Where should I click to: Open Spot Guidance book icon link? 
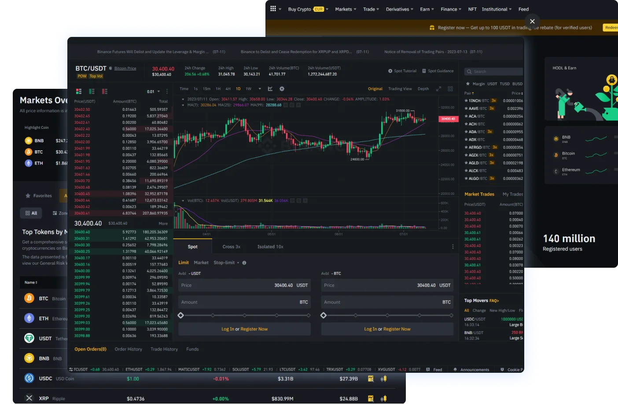pos(424,71)
